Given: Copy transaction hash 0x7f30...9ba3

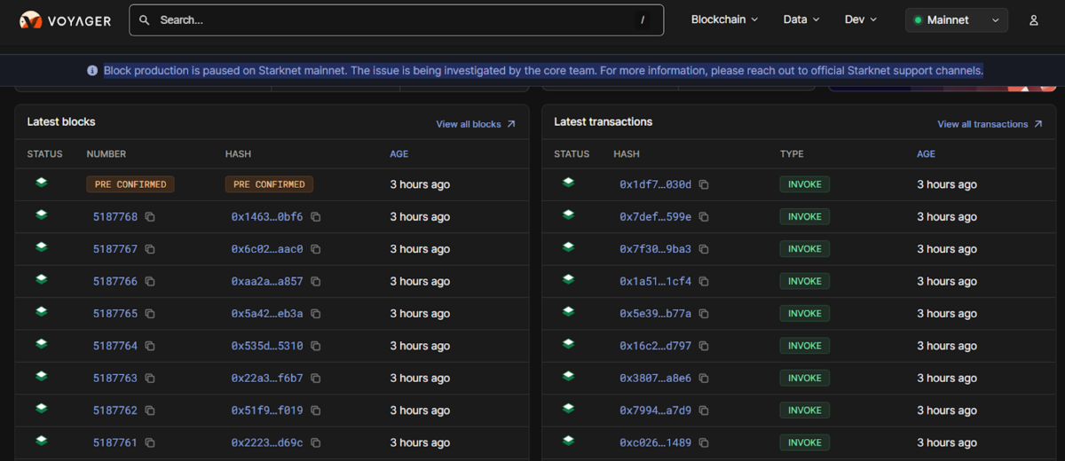Looking at the screenshot, I should point(704,249).
